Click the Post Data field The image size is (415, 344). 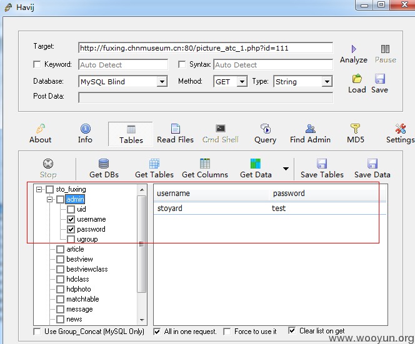pyautogui.click(x=206, y=97)
